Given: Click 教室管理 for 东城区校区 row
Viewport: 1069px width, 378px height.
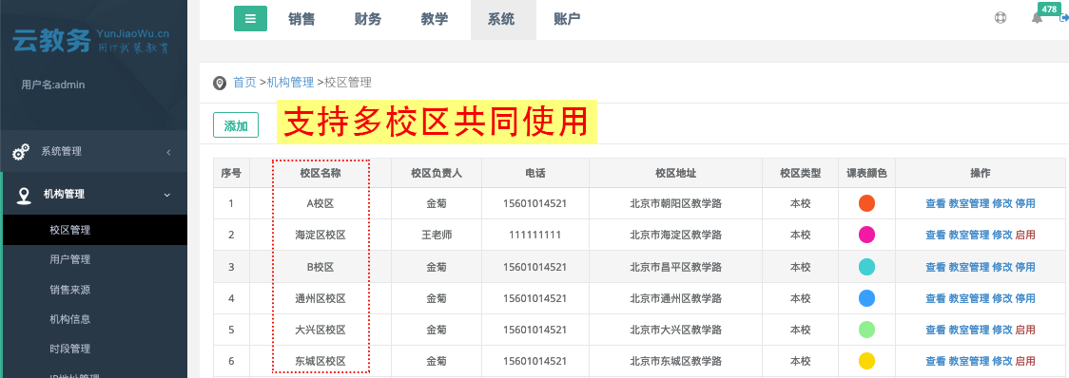Looking at the screenshot, I should 969,361.
